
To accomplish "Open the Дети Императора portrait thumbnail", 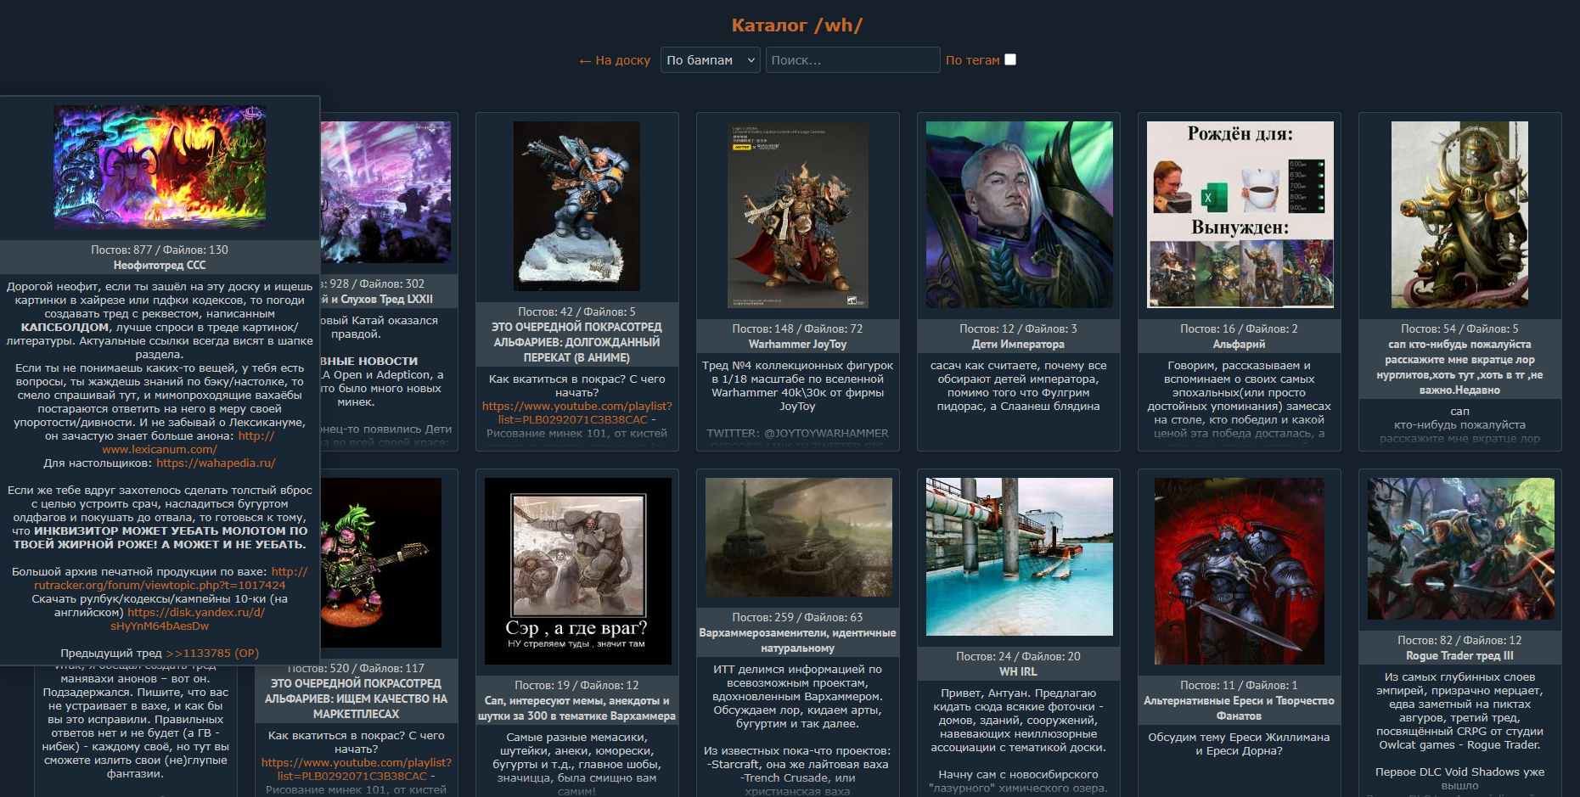I will coord(1020,215).
